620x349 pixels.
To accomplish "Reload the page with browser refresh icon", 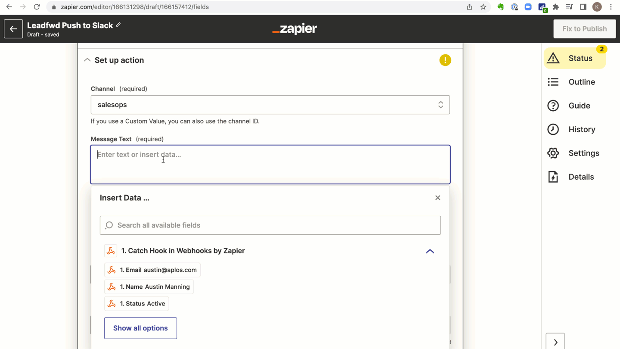I will coord(37,7).
